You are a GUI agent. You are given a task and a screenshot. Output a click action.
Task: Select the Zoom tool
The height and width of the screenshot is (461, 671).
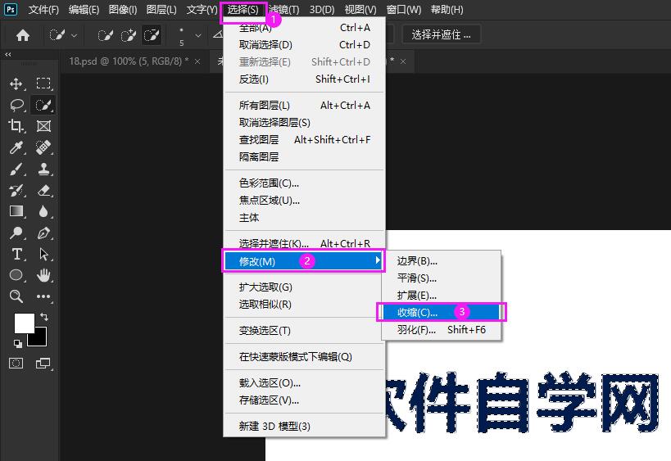[x=16, y=296]
